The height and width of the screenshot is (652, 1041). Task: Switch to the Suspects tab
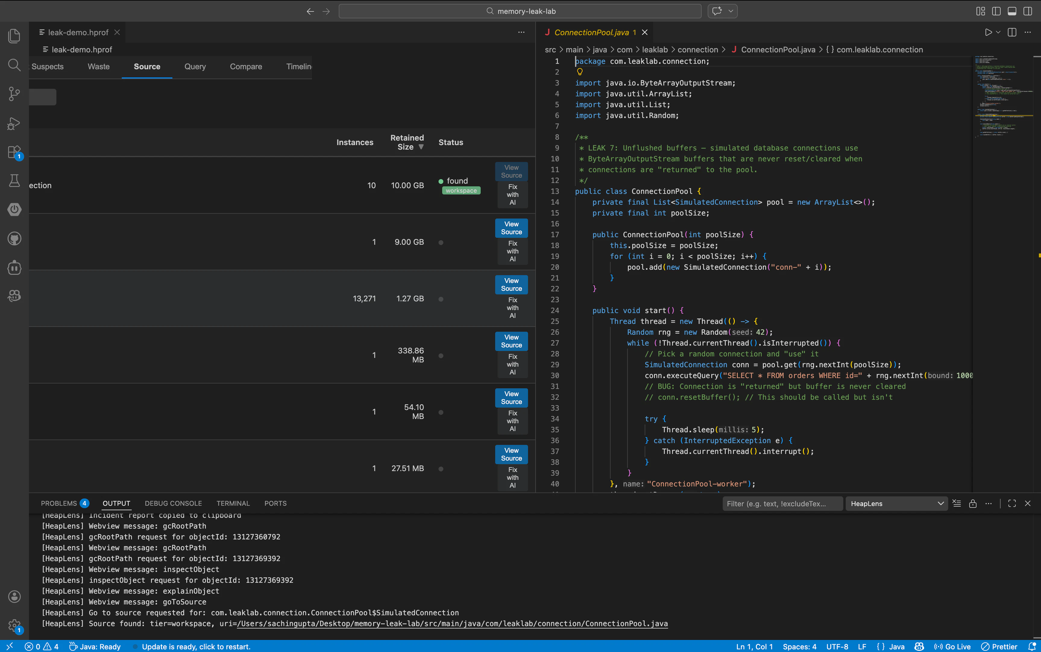pos(48,67)
